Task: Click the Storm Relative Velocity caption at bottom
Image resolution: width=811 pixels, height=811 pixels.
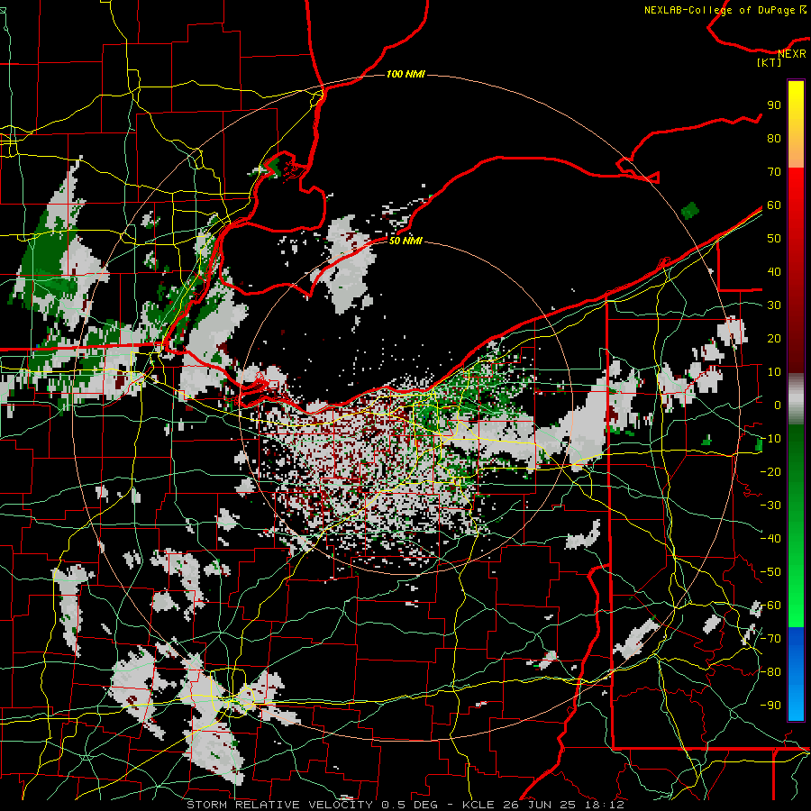Action: coord(405,805)
